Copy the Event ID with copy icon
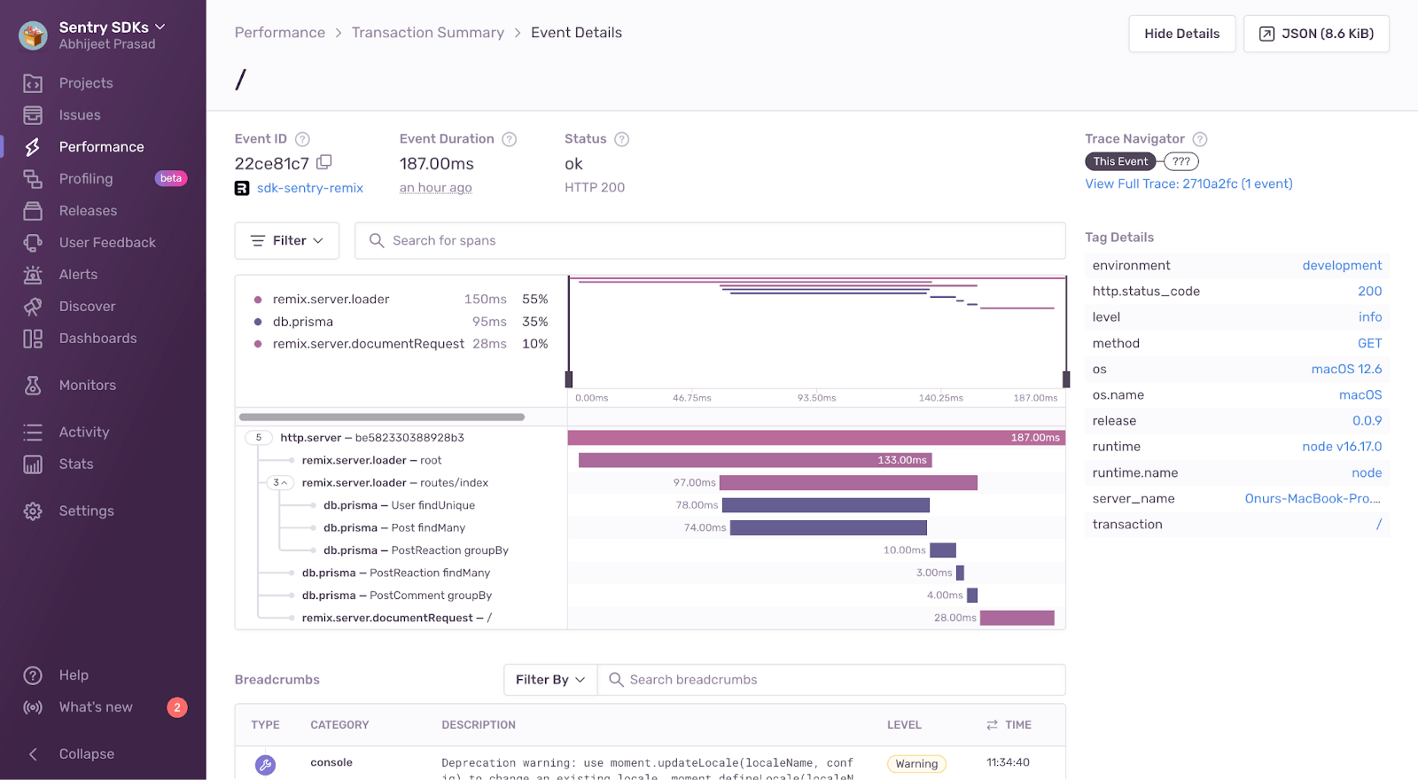Image resolution: width=1418 pixels, height=780 pixels. (324, 162)
